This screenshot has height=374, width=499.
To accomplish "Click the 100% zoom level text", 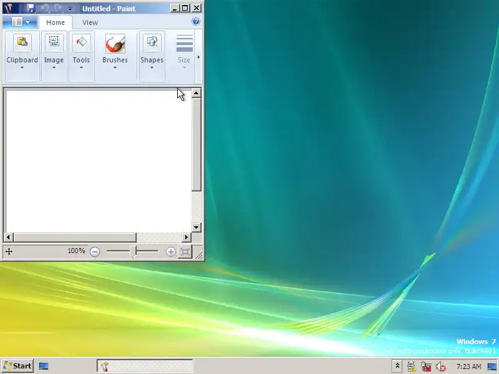I will tap(76, 251).
